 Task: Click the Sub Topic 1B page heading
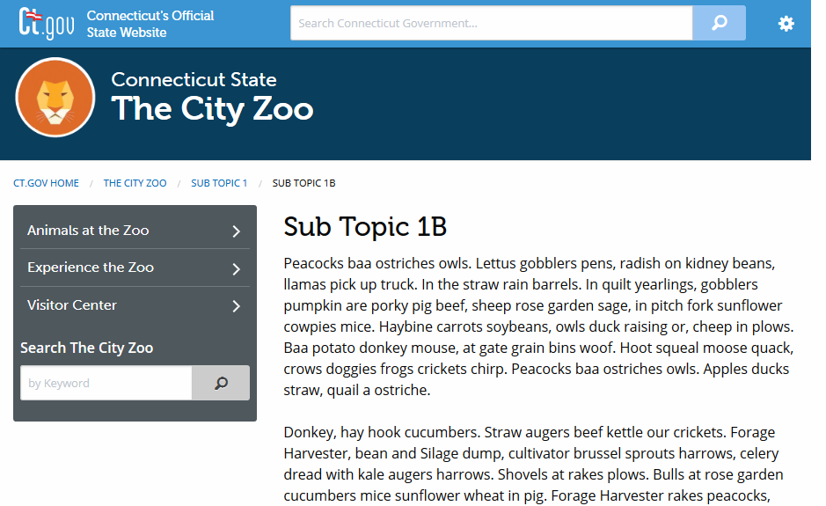coord(365,226)
